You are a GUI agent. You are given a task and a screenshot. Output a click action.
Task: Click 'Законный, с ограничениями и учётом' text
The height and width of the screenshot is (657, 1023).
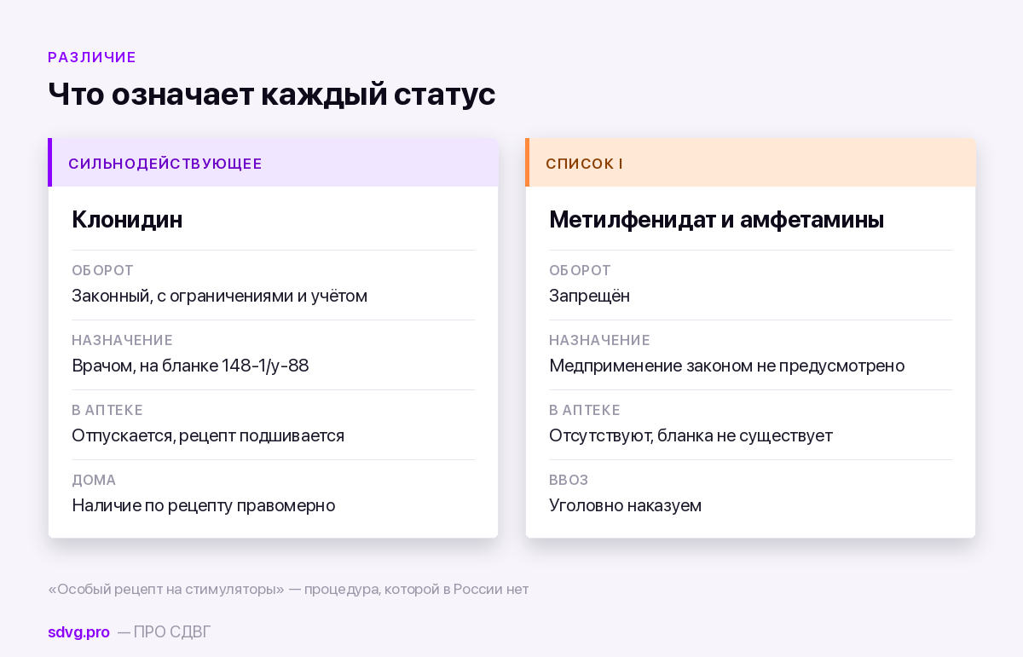coord(219,297)
